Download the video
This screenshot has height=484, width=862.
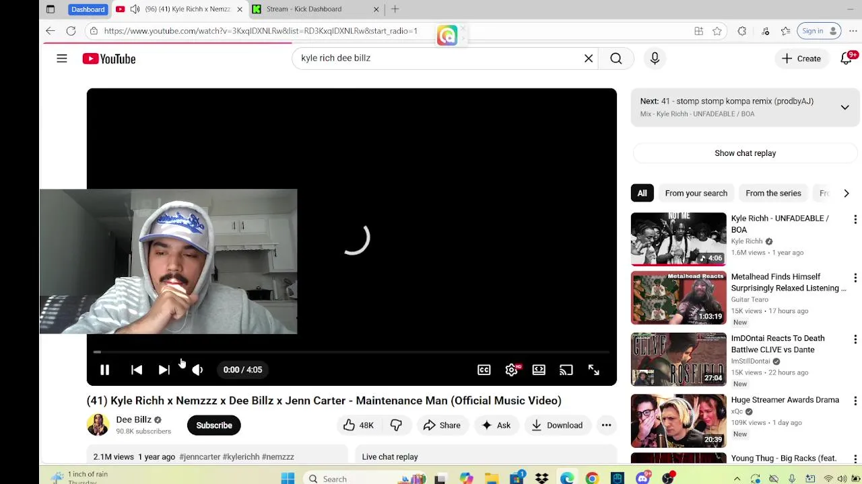557,426
